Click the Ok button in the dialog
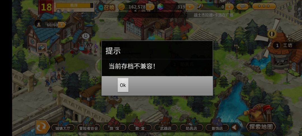 (x=123, y=85)
